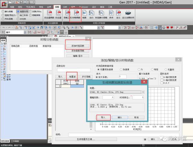Click the 时间单位 input field
Image resolution: width=193 pixels, height=147 pixels.
[138, 97]
